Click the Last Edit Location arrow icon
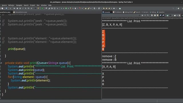Viewport: 183px width, 103px height. (104, 8)
